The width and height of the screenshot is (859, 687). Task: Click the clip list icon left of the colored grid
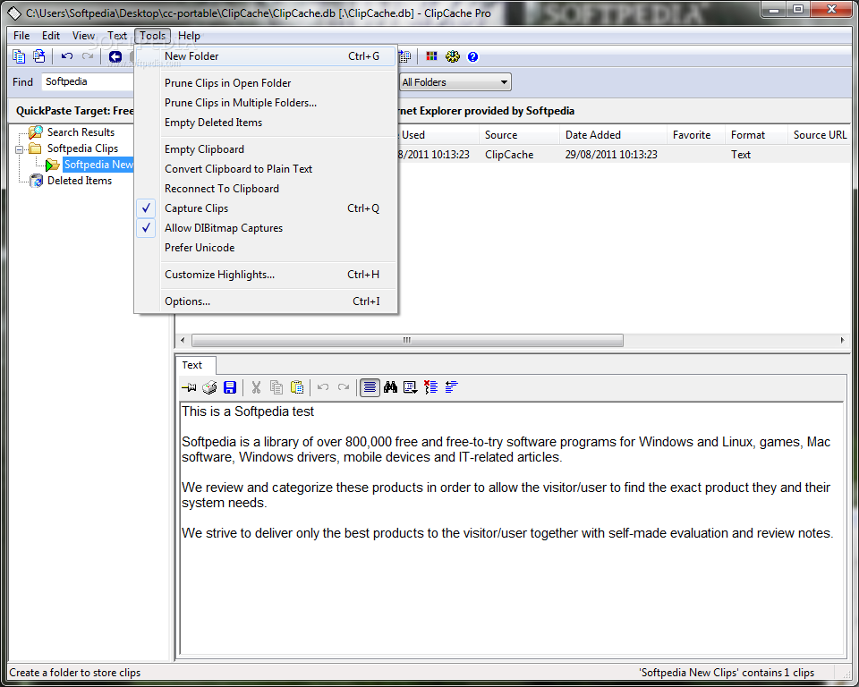point(404,56)
